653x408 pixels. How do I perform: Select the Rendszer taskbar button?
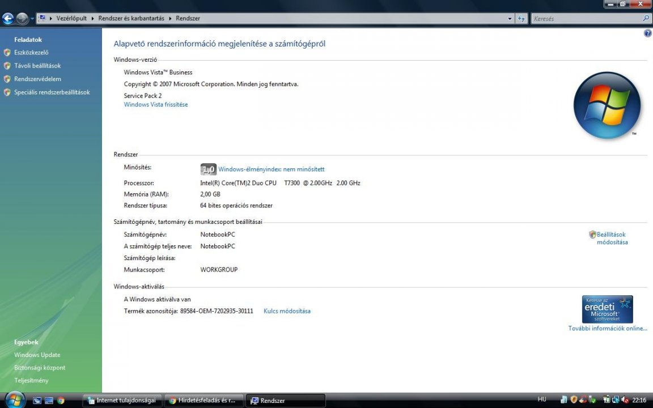pos(285,401)
